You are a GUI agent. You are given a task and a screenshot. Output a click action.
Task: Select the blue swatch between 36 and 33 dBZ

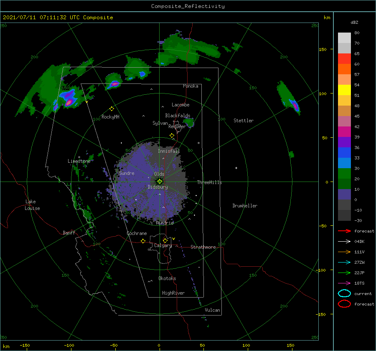344,153
